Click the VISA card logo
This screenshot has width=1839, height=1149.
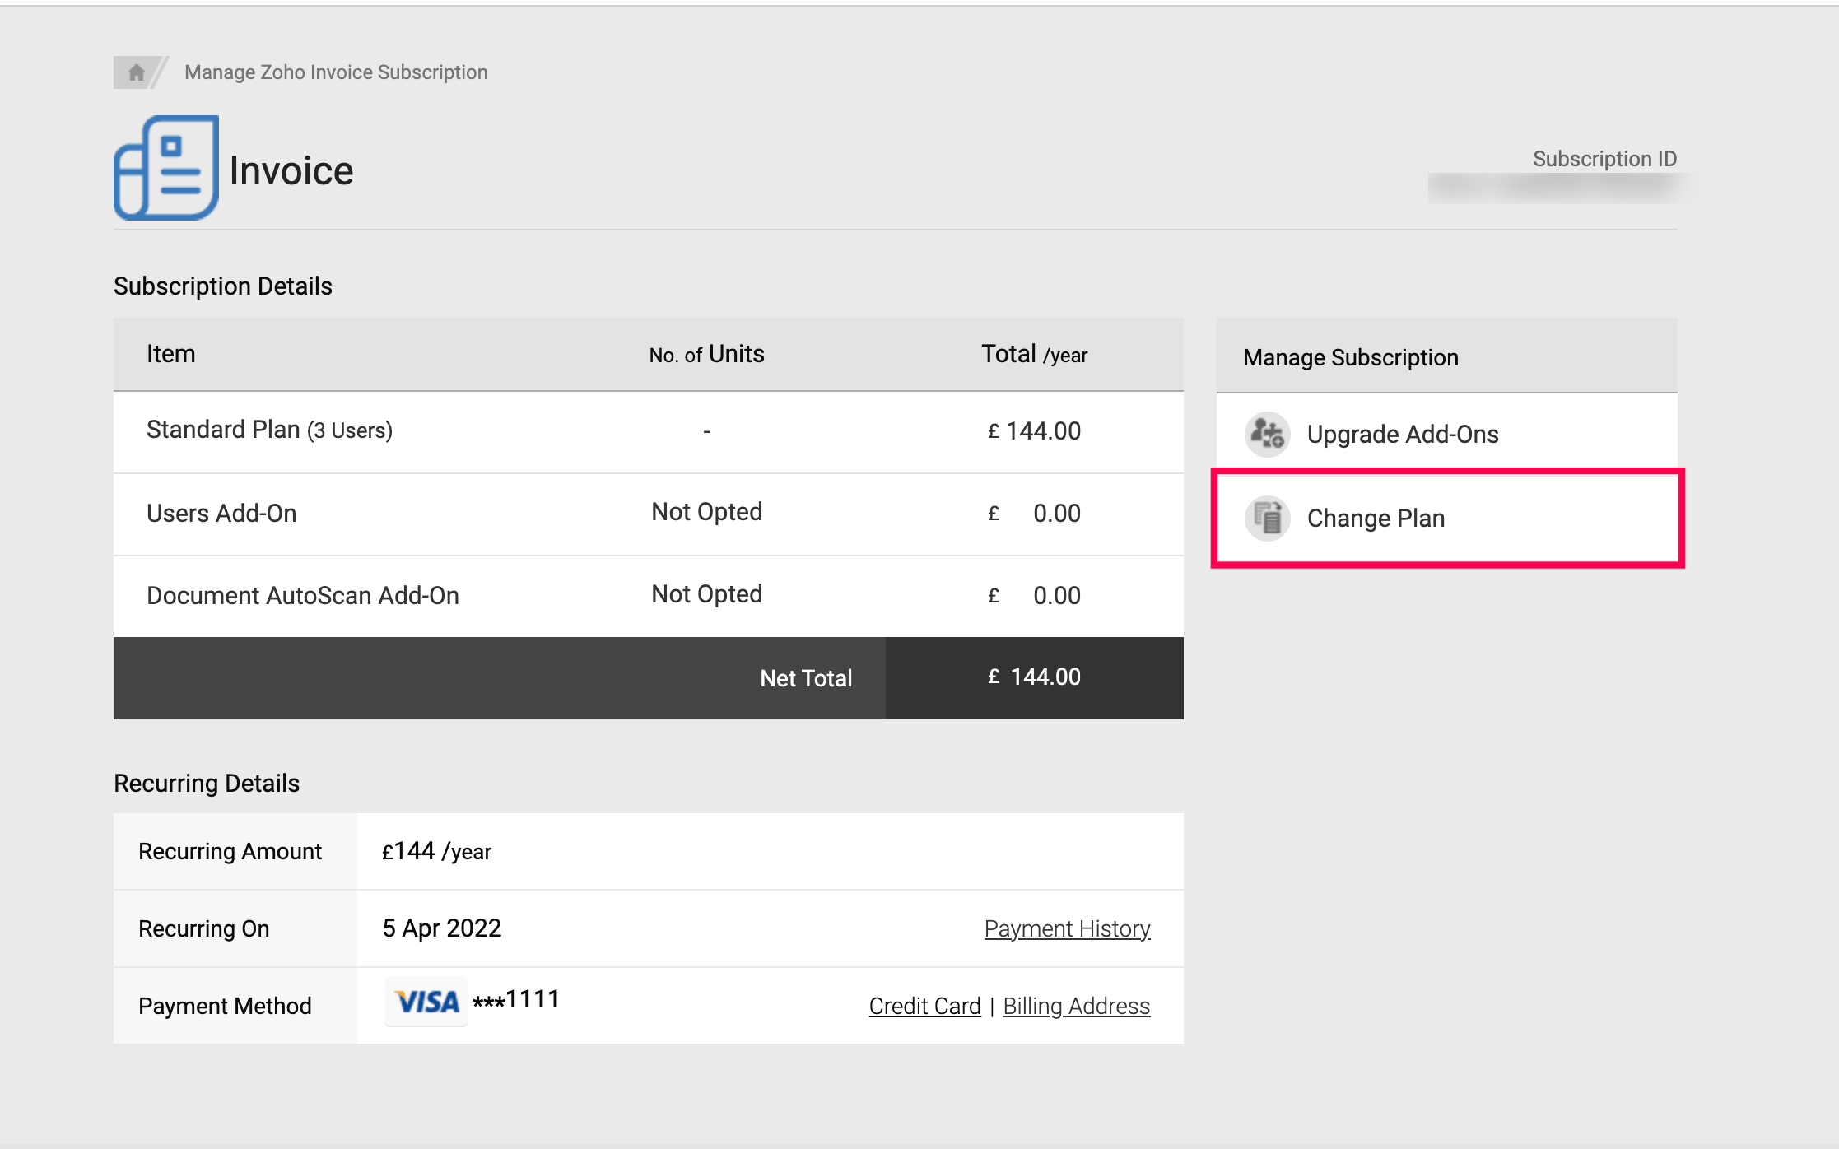point(426,1002)
